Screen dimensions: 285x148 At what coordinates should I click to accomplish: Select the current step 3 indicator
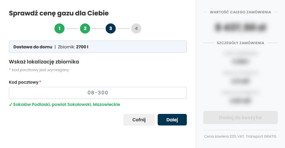point(111,28)
